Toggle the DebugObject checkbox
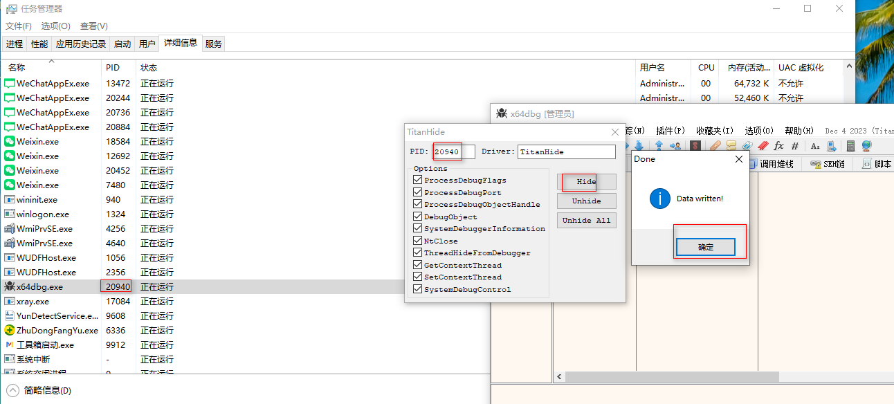The image size is (894, 404). tap(417, 217)
